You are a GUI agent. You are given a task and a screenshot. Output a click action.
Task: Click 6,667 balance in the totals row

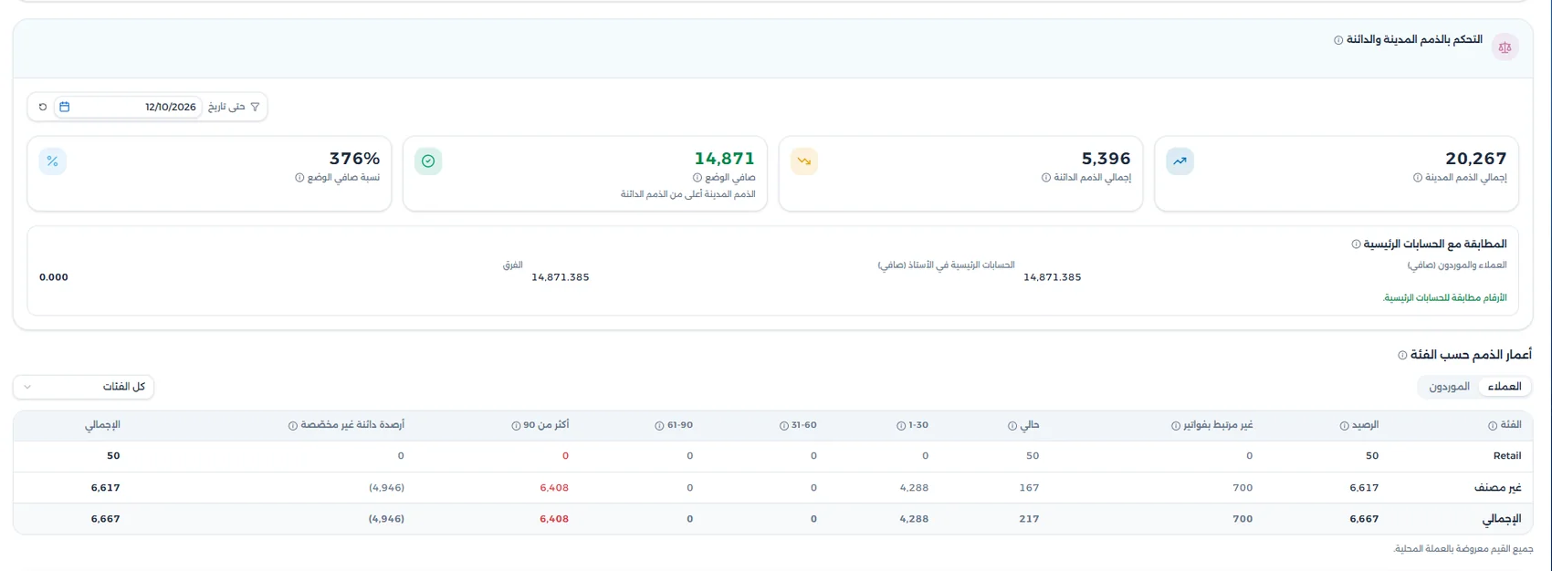pyautogui.click(x=1364, y=519)
